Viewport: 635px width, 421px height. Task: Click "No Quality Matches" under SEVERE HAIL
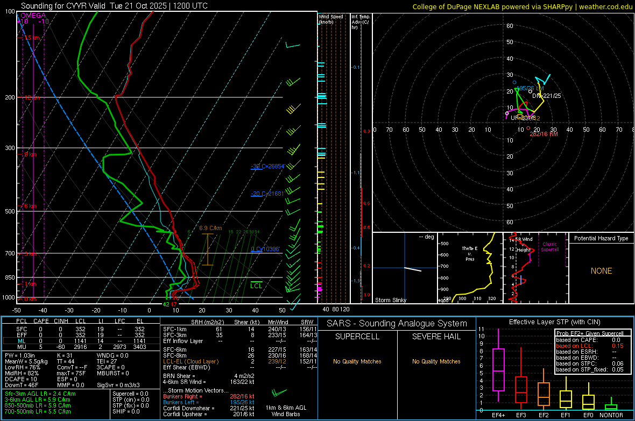click(436, 361)
